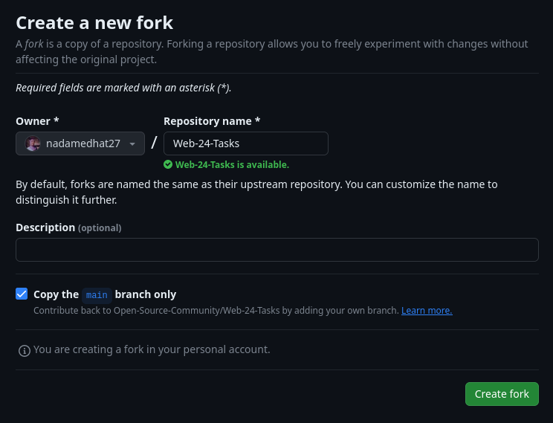
Task: Click the "Owner *" field label
Action: [37, 121]
